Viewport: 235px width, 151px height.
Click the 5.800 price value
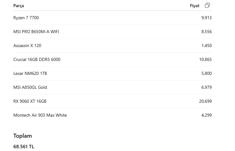click(x=206, y=73)
